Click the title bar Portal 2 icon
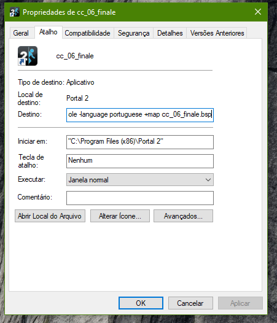 point(15,12)
